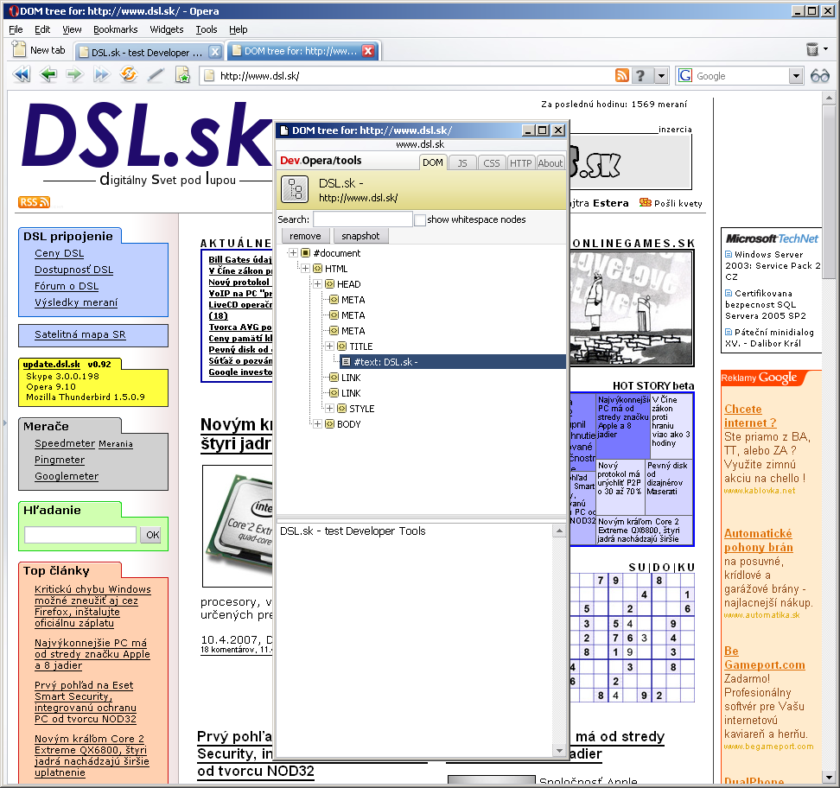Click the Intel Core 2 Extreme processor image
This screenshot has height=788, width=840.
[239, 525]
